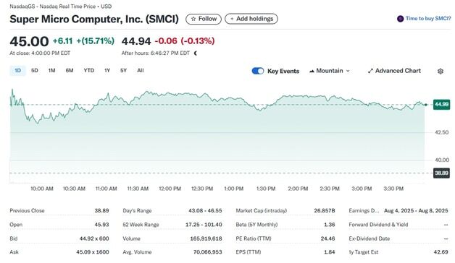Screen dimensions: 455x263
Task: Click the 1y Target Est value 42.69
Action: click(441, 252)
